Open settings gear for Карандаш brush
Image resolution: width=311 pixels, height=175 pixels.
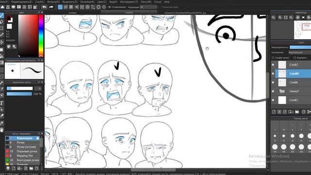pos(38,138)
